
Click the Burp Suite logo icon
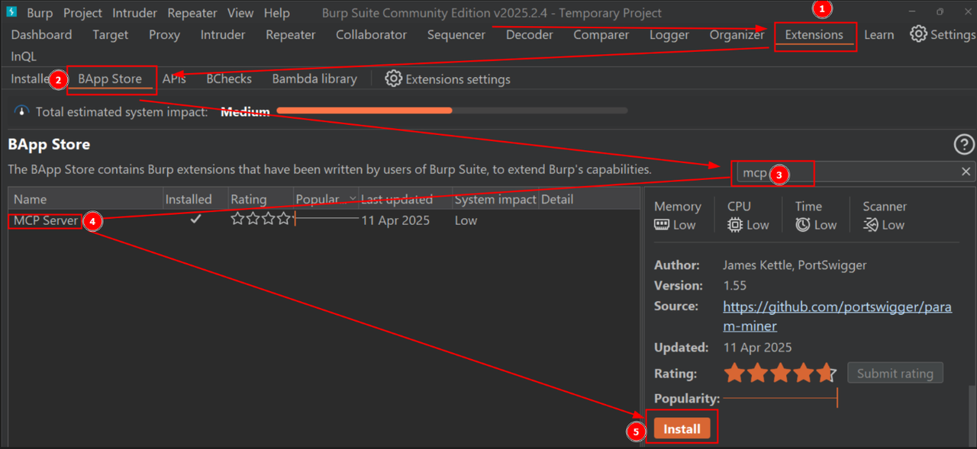[x=11, y=13]
